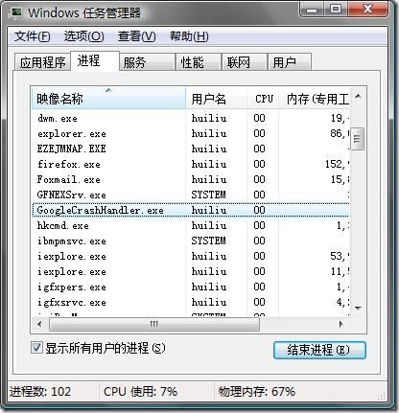Select the EZEJMNAP.EXE process
399x413 pixels.
(x=191, y=149)
